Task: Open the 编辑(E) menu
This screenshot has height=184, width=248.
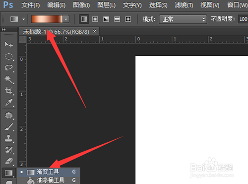Action: point(56,5)
